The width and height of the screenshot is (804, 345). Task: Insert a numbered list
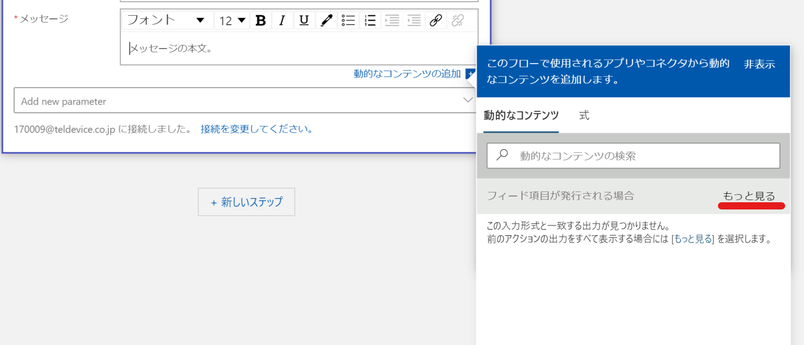370,20
